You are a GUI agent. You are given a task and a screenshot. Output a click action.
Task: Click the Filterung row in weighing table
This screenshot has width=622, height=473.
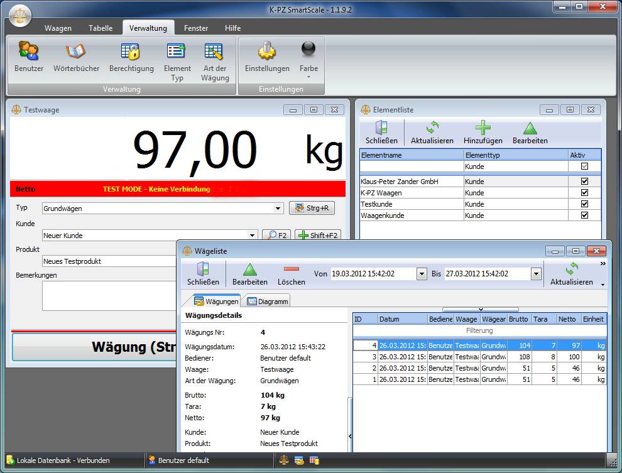[479, 330]
